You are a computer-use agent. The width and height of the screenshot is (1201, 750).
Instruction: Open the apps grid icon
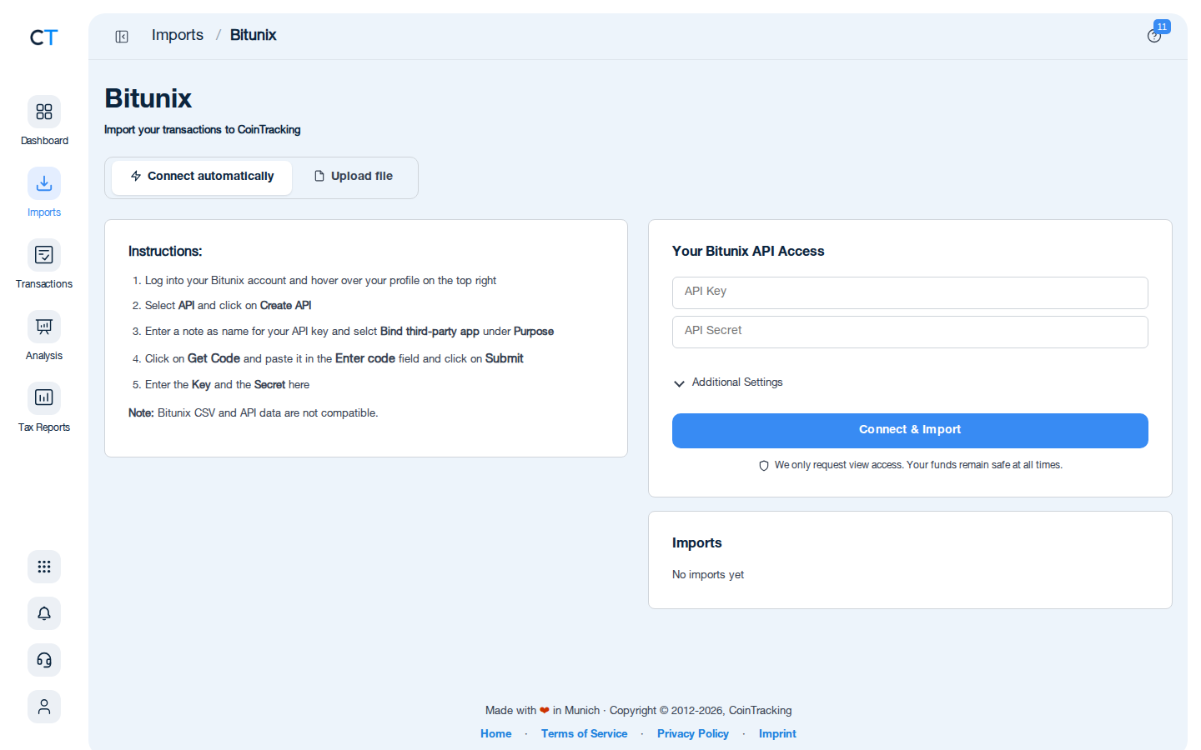(44, 567)
